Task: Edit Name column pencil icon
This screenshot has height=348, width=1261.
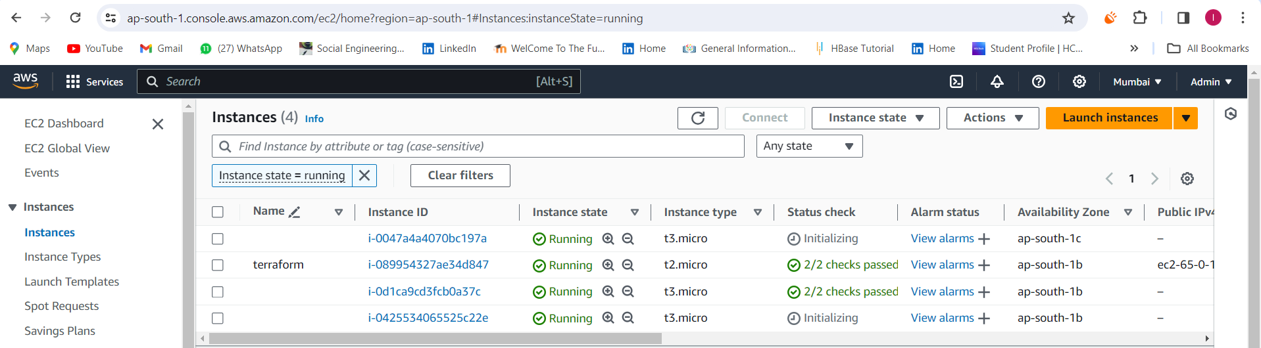Action: (x=295, y=212)
